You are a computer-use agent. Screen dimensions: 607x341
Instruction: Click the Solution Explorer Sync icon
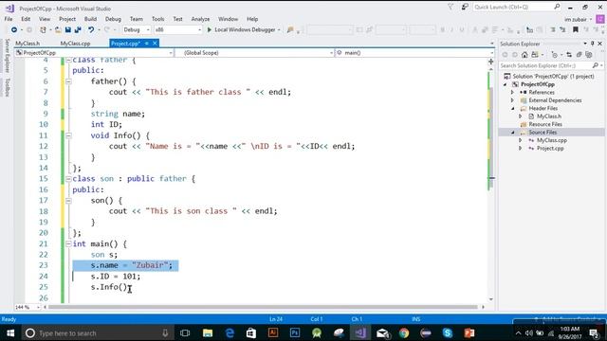(569, 55)
